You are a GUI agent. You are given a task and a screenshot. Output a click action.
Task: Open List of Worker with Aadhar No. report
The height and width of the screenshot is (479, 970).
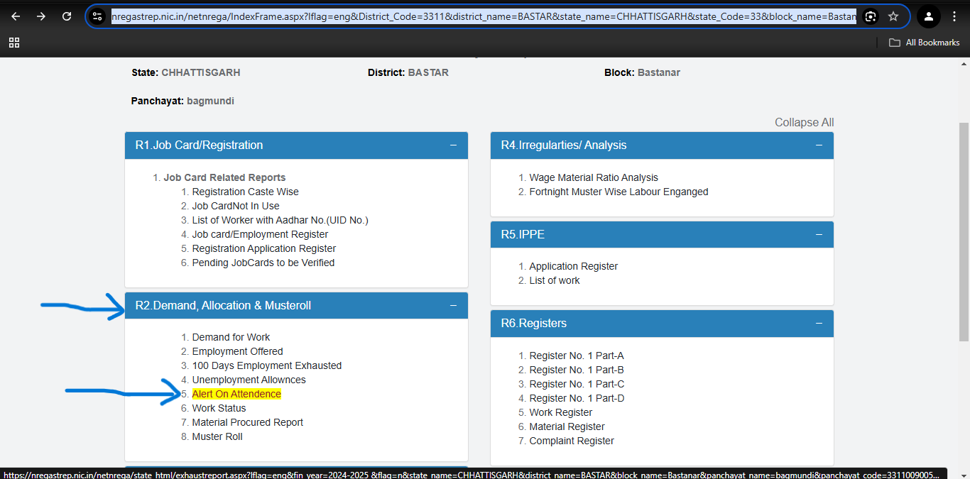[280, 220]
